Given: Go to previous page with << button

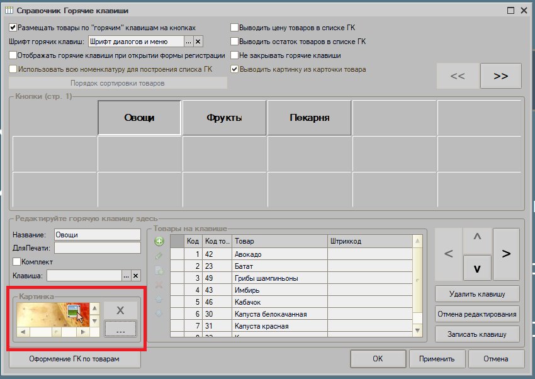Looking at the screenshot, I should pyautogui.click(x=458, y=76).
